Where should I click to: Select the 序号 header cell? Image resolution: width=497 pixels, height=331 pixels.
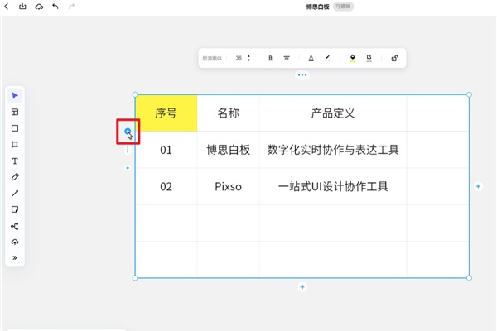point(166,113)
